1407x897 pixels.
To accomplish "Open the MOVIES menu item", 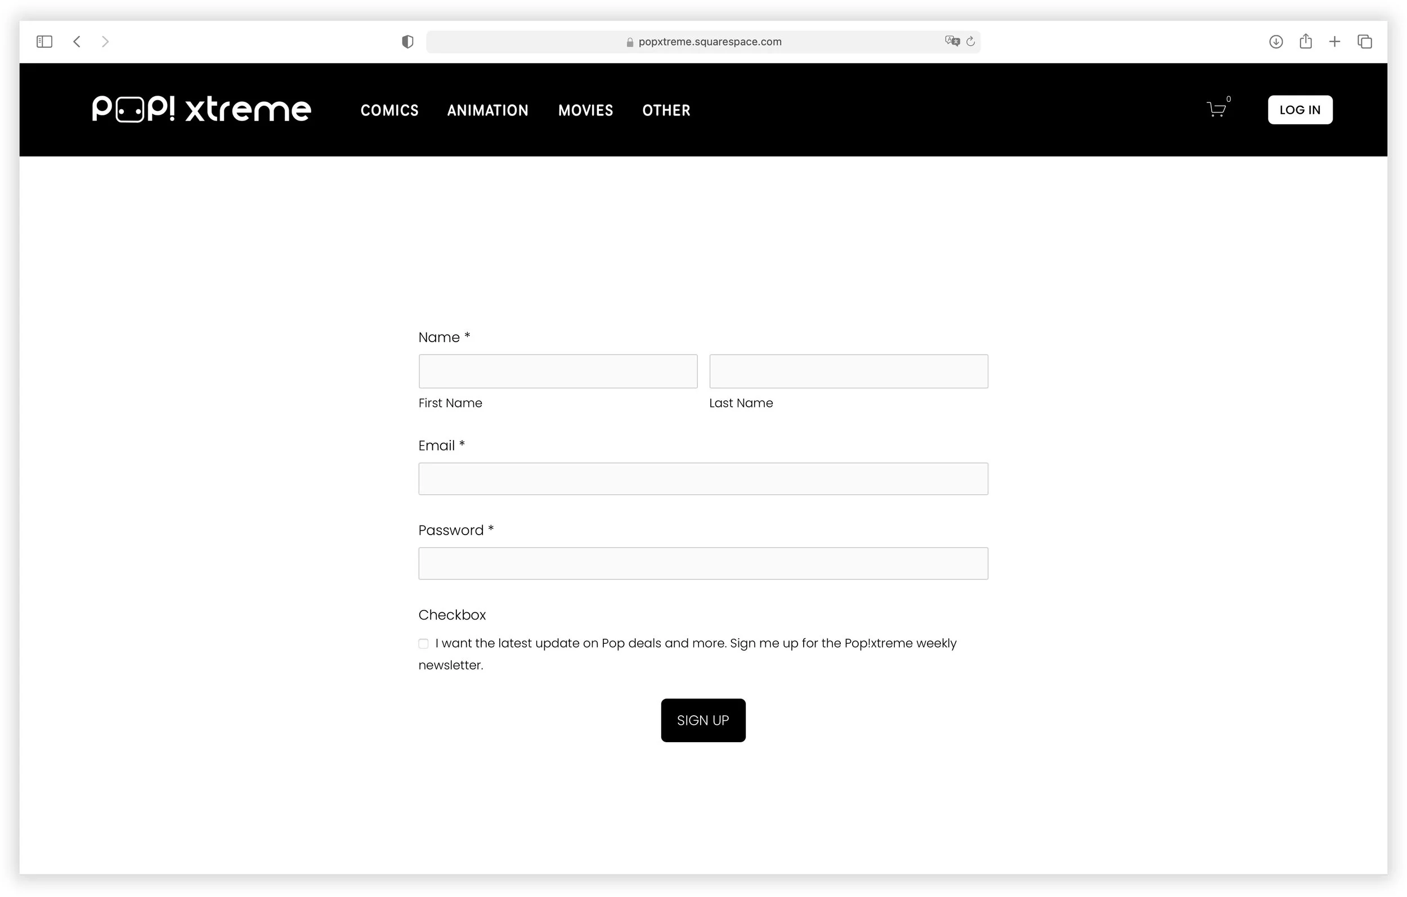I will point(585,110).
